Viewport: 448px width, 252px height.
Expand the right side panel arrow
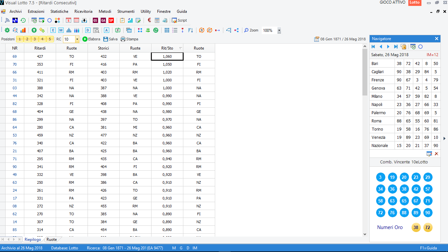(444, 138)
